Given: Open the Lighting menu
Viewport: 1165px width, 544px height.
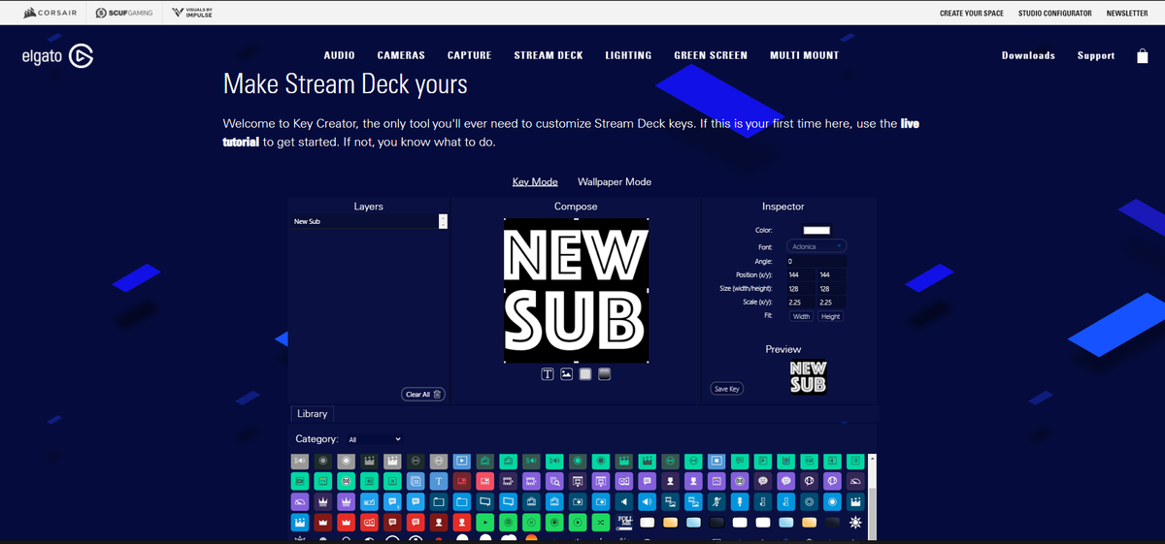Looking at the screenshot, I should point(628,55).
